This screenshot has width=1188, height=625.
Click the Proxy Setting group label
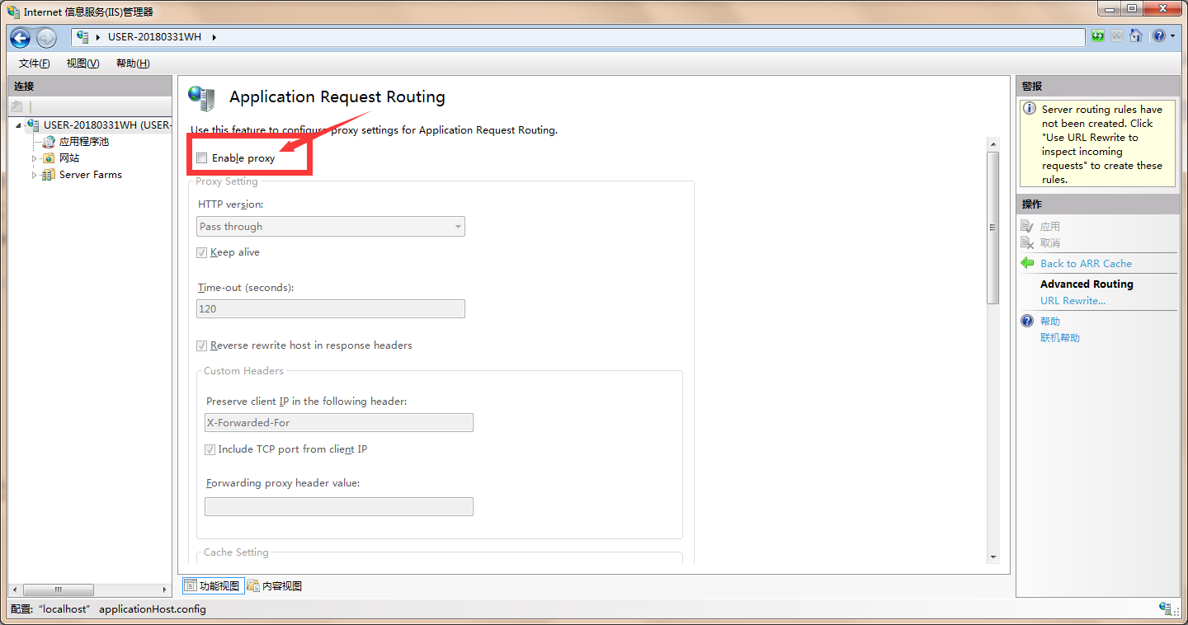tap(227, 181)
